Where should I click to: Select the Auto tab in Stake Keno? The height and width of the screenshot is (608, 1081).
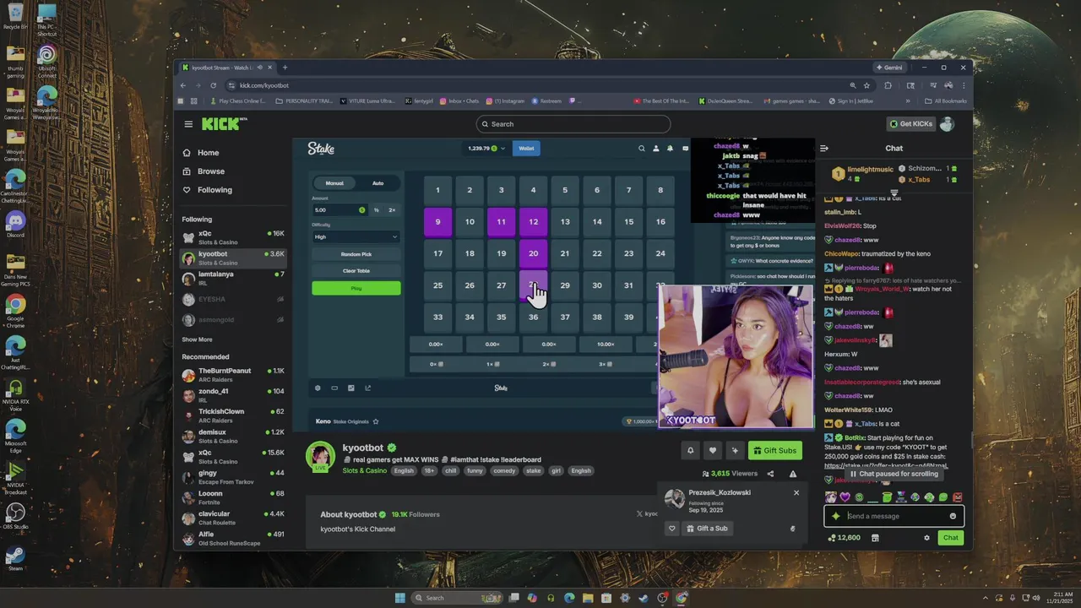coord(378,183)
